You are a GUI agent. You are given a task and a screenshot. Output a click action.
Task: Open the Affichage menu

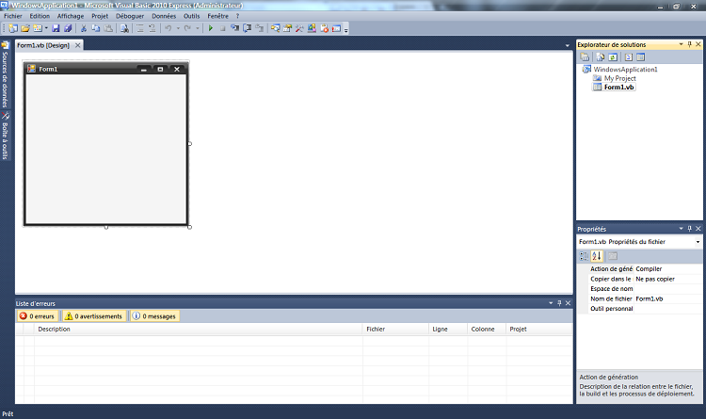71,16
